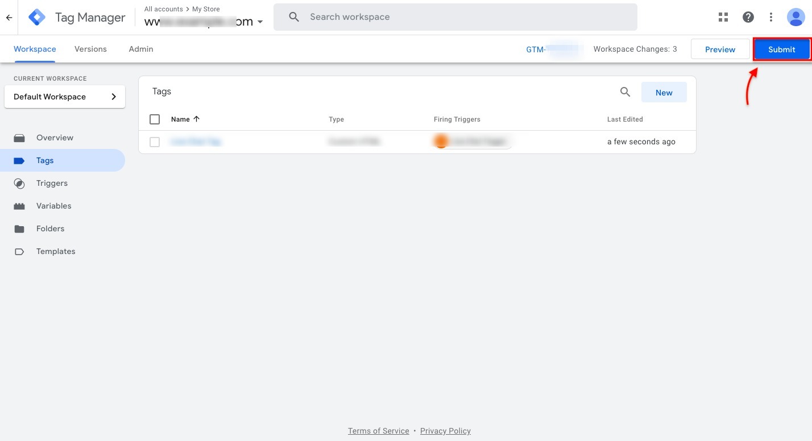Click the Triggers sidebar icon
The image size is (812, 441).
pos(19,183)
